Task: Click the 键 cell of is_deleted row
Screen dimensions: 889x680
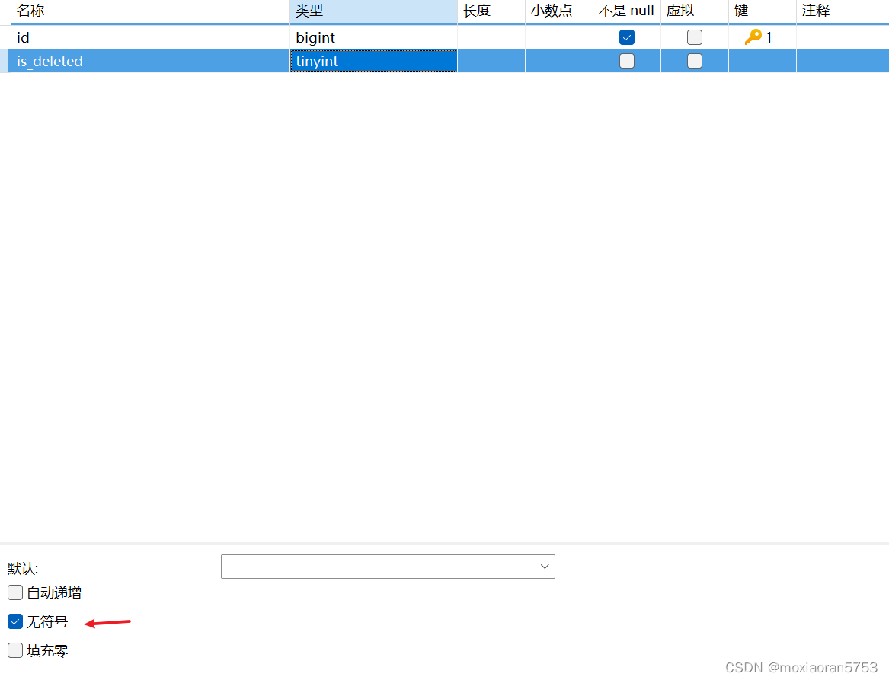Action: coord(763,61)
